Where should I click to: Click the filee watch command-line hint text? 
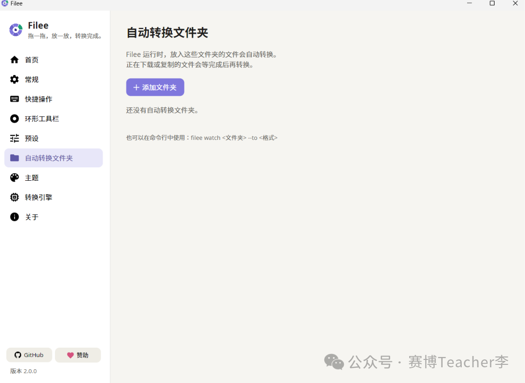[202, 137]
